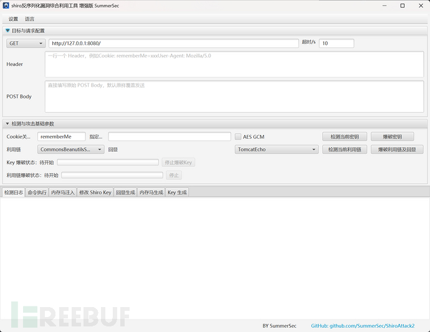Click the 停止爆破Key button
Viewport: 430px width, 332px height.
coord(178,163)
